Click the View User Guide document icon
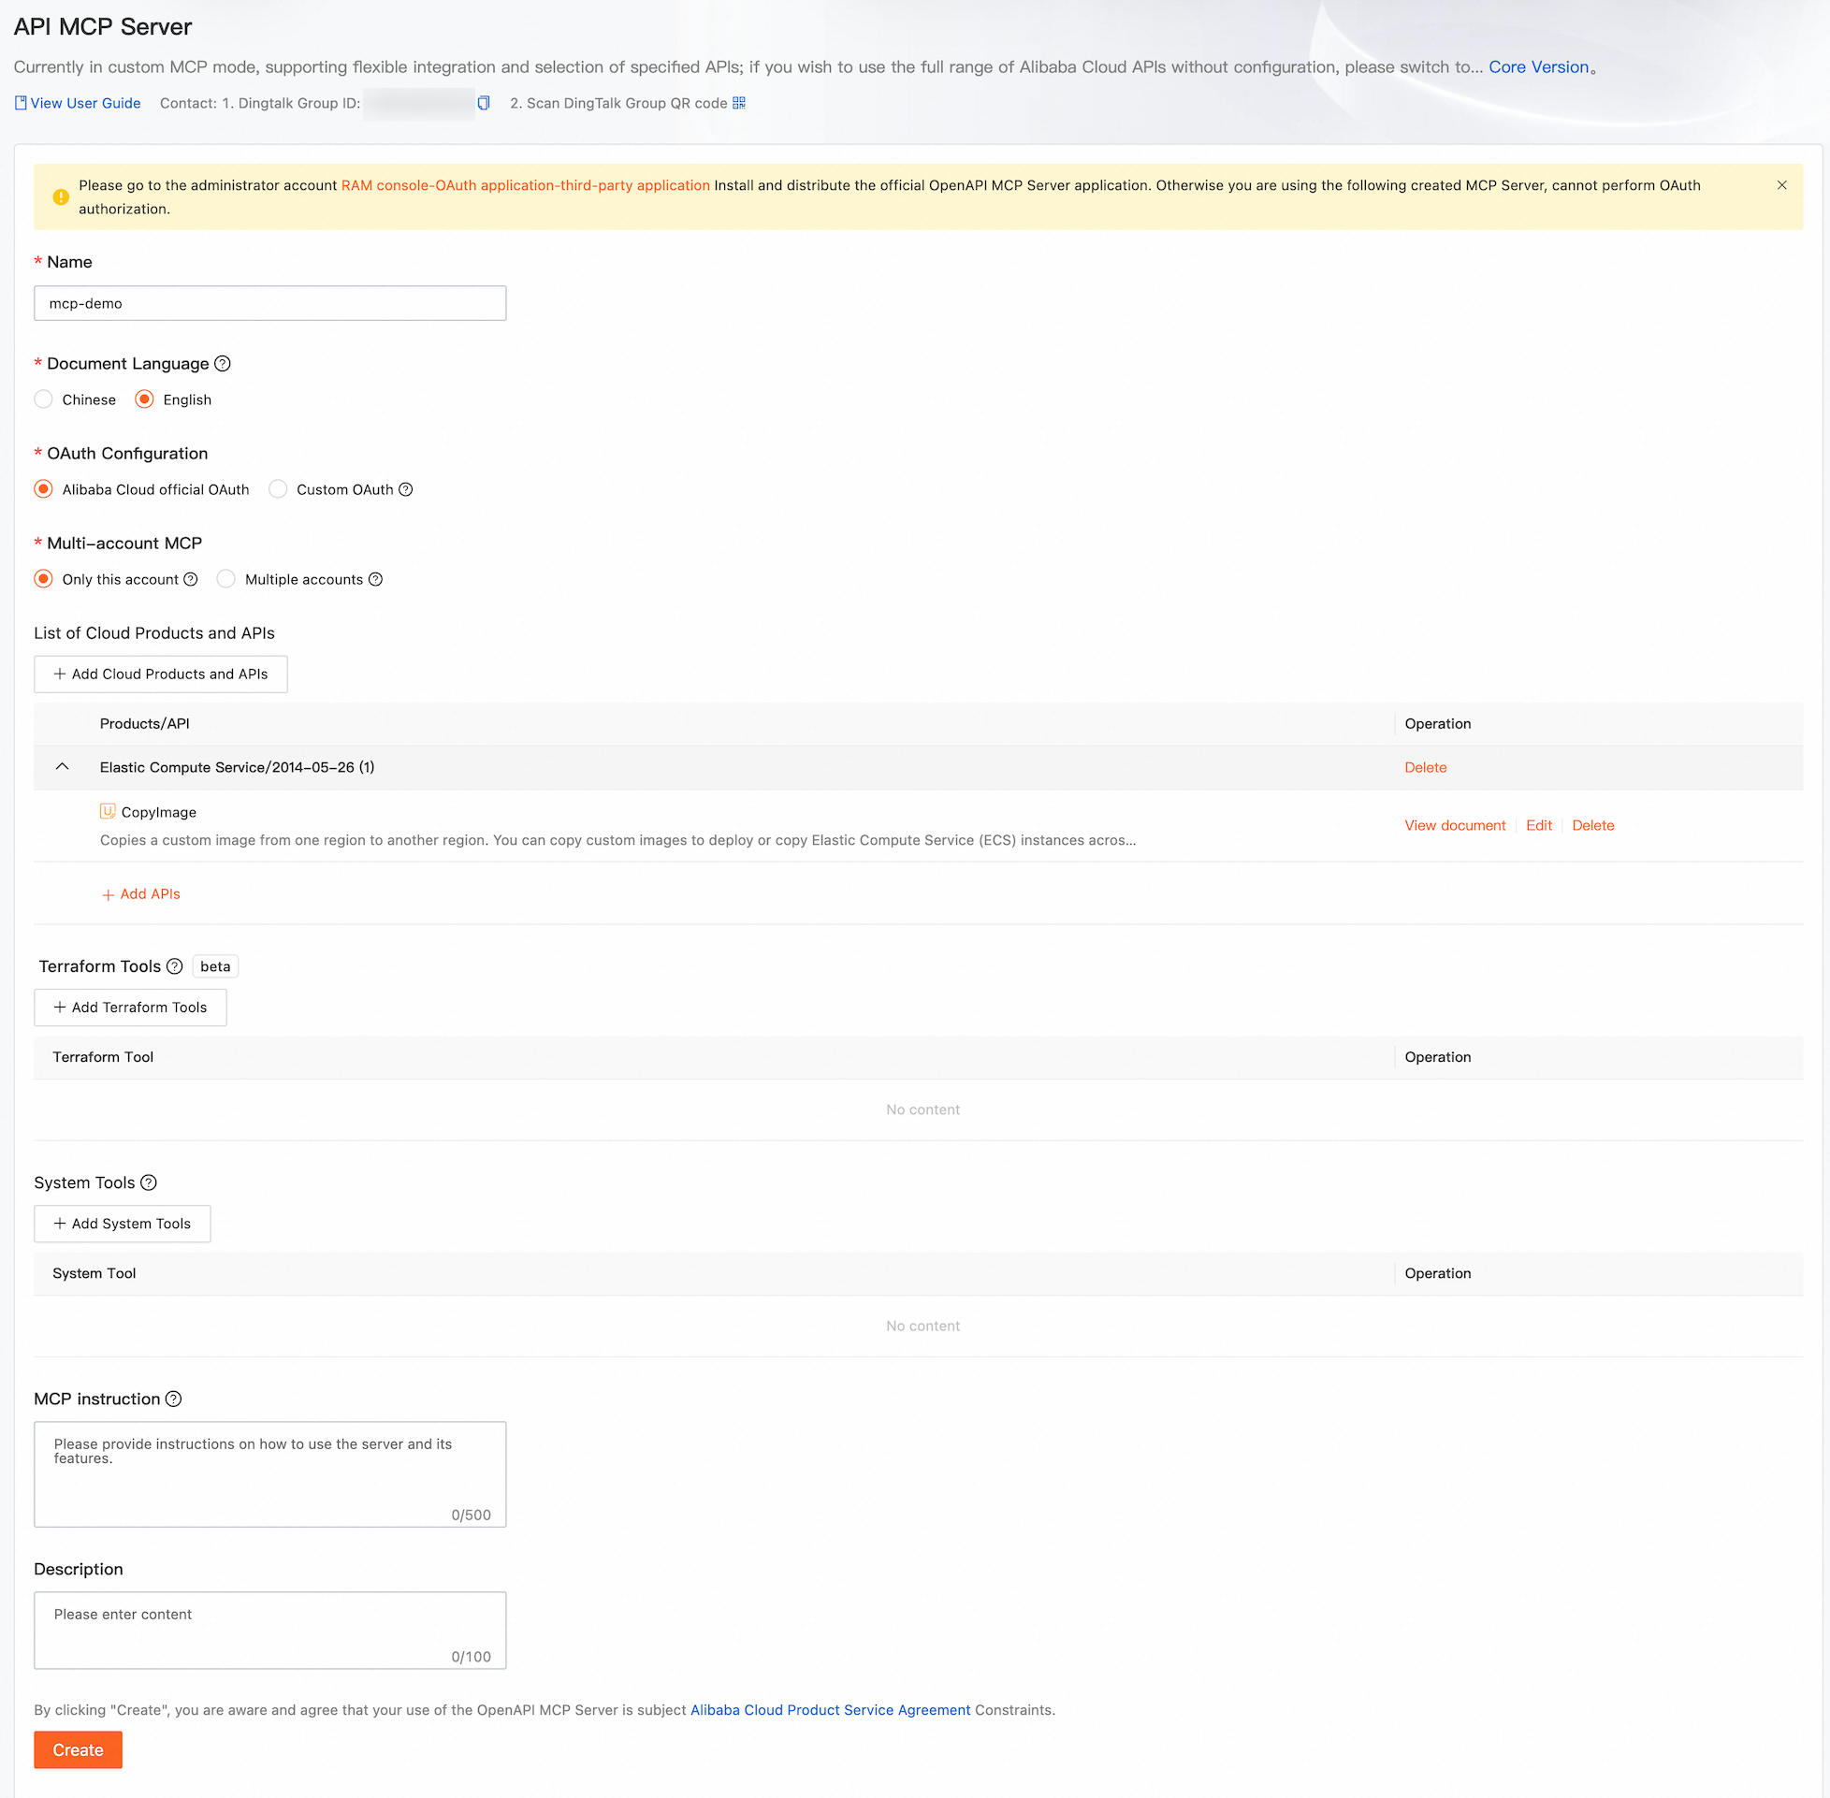This screenshot has height=1798, width=1830. (21, 103)
